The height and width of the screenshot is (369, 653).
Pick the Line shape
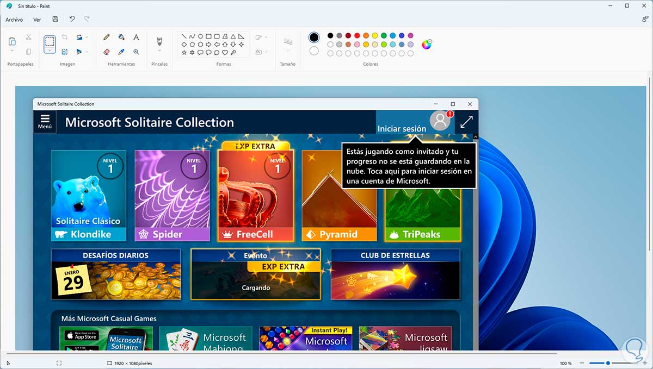coord(184,36)
